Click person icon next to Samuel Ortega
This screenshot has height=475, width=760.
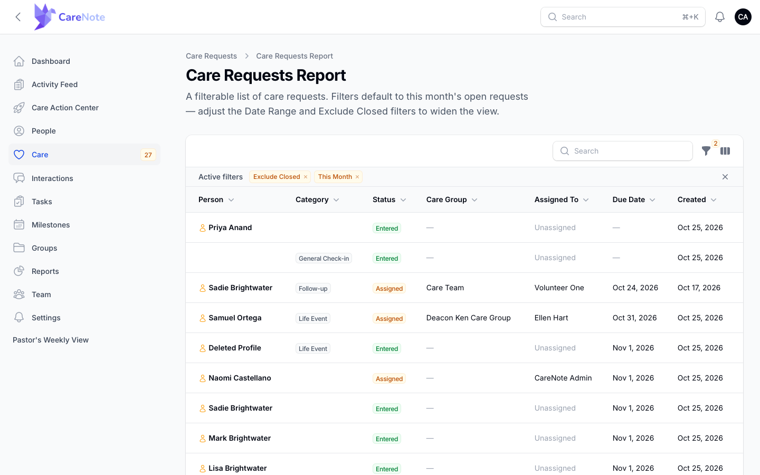click(x=203, y=318)
